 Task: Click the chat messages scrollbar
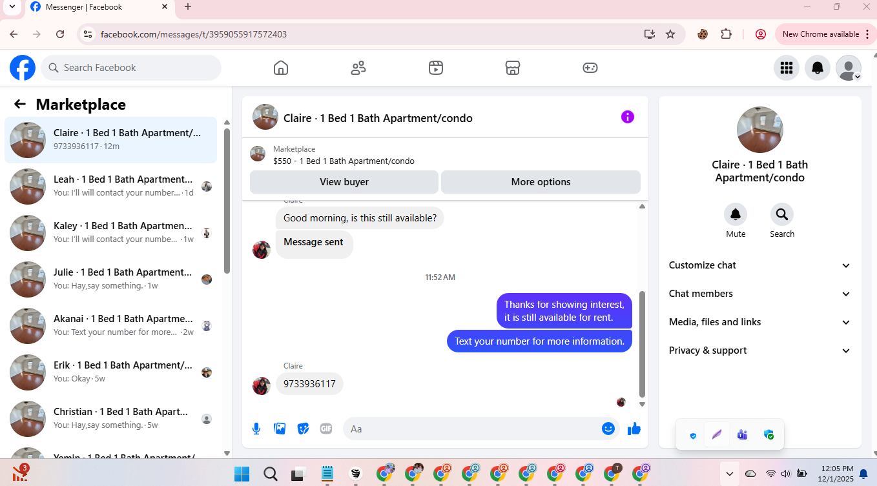click(x=642, y=344)
